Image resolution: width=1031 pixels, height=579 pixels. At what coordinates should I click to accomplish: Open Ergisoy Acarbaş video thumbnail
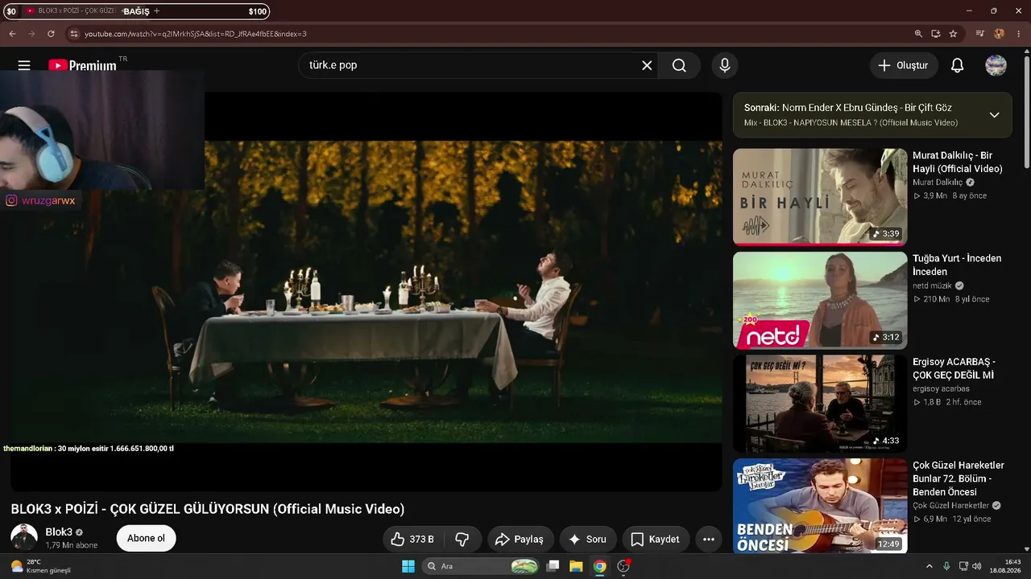(820, 404)
